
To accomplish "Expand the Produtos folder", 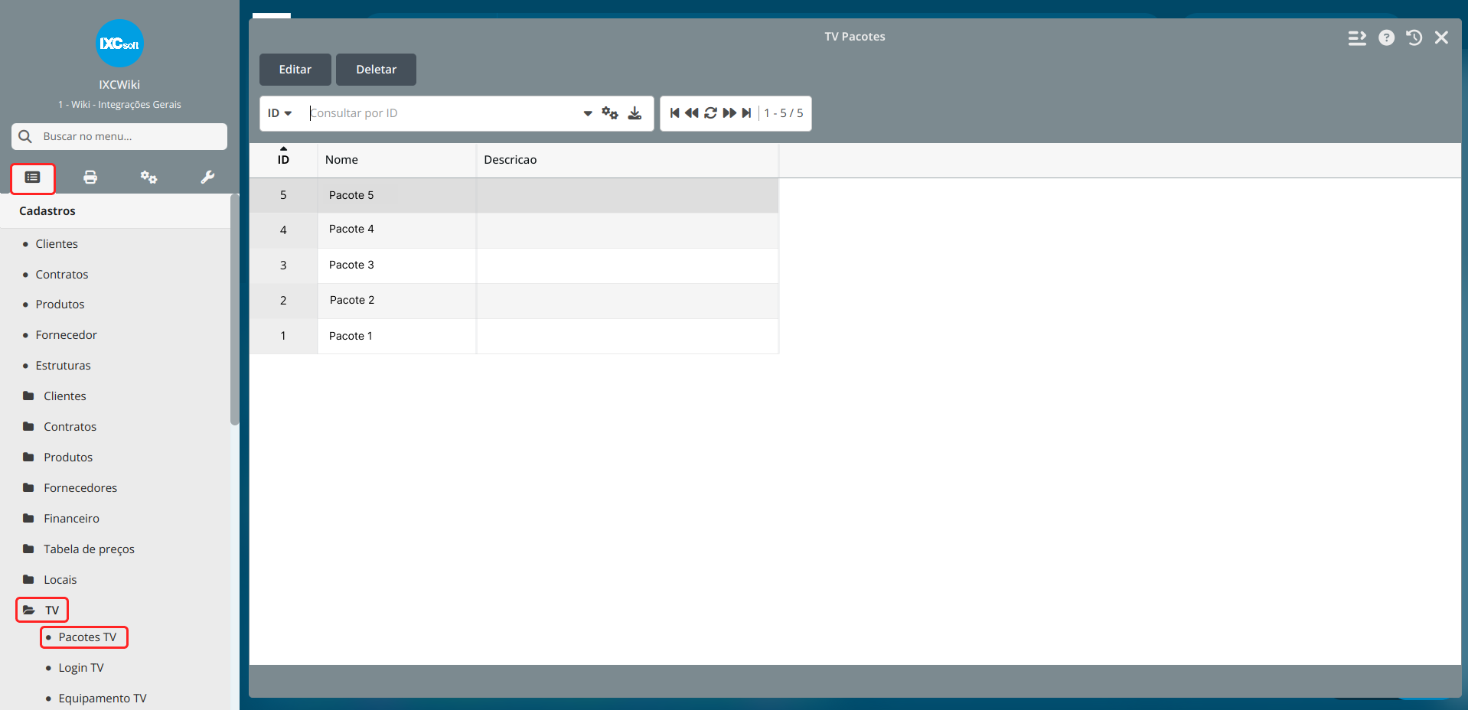I will click(68, 458).
